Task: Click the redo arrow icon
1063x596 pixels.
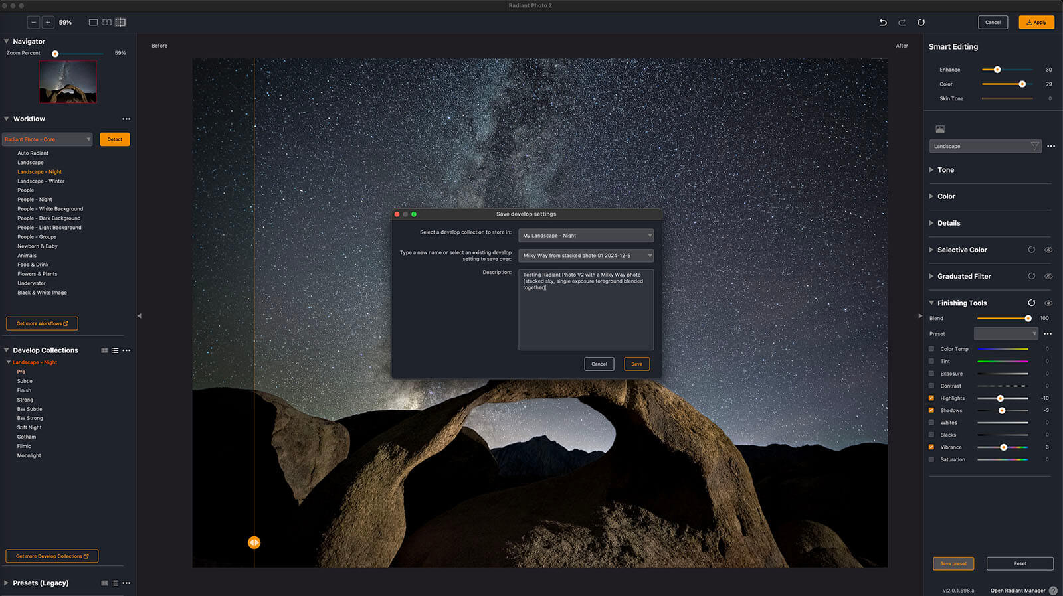Action: point(902,23)
